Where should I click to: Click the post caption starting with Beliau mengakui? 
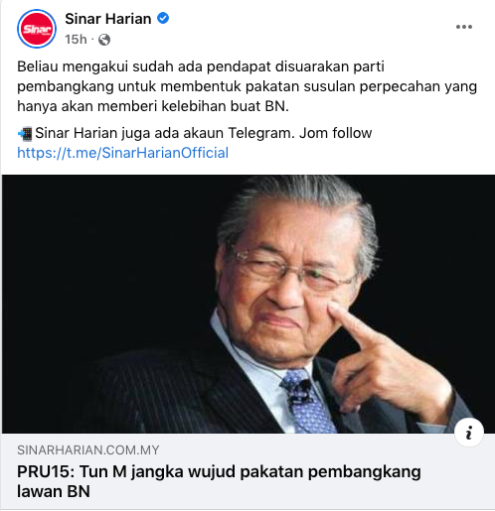tap(247, 86)
